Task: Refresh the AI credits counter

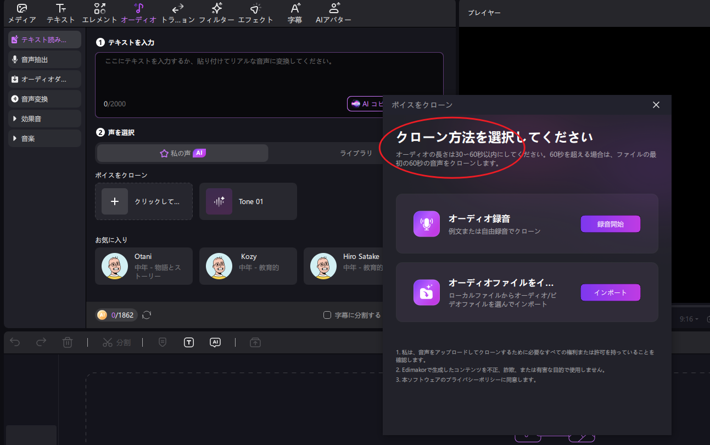Action: click(147, 315)
